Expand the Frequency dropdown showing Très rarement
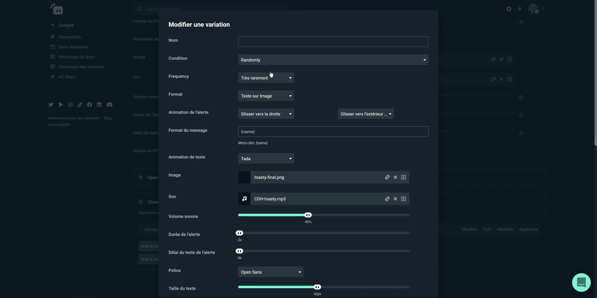 tap(266, 78)
